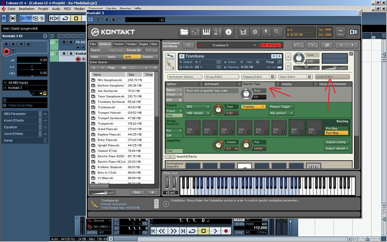Open the Cubase Projekt menu
This screenshot has width=387, height=242.
[x=43, y=9]
